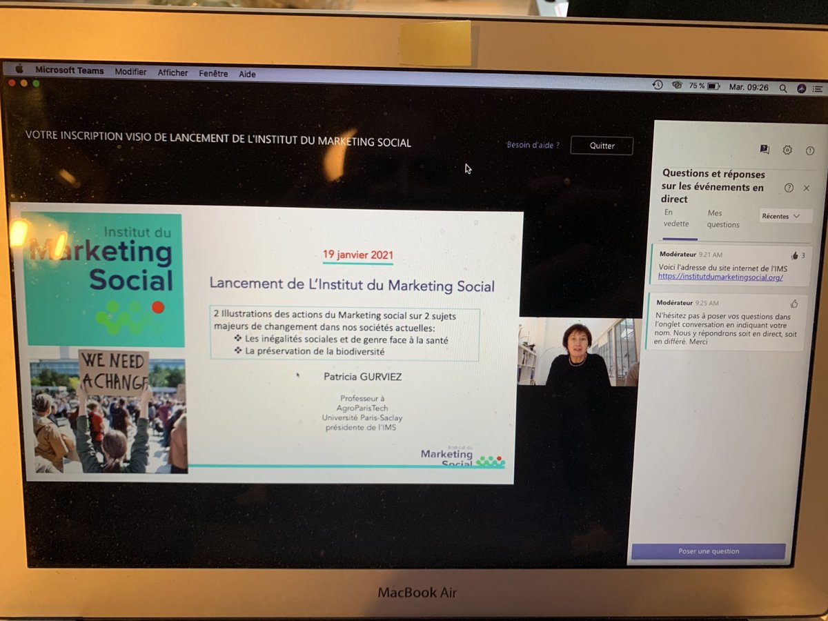Click the Quitter button
Screen dimensions: 828x621
point(602,146)
